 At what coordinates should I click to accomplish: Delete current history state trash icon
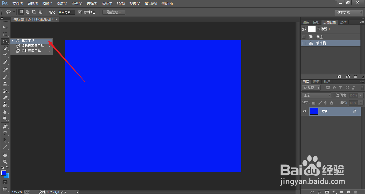click(x=355, y=77)
